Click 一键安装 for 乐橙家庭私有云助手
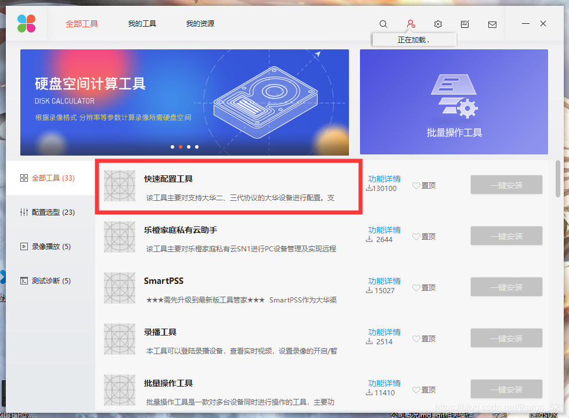The image size is (569, 418). 506,236
